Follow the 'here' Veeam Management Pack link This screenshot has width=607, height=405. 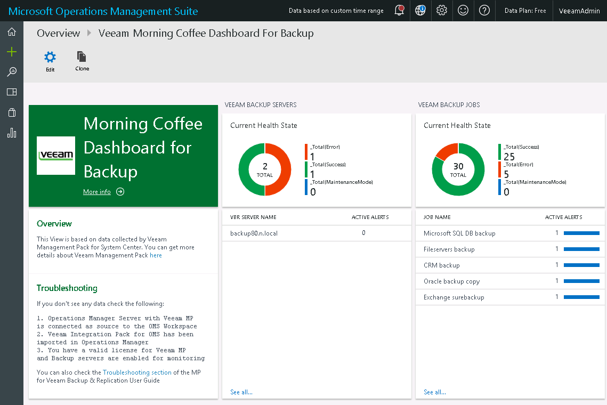click(156, 255)
